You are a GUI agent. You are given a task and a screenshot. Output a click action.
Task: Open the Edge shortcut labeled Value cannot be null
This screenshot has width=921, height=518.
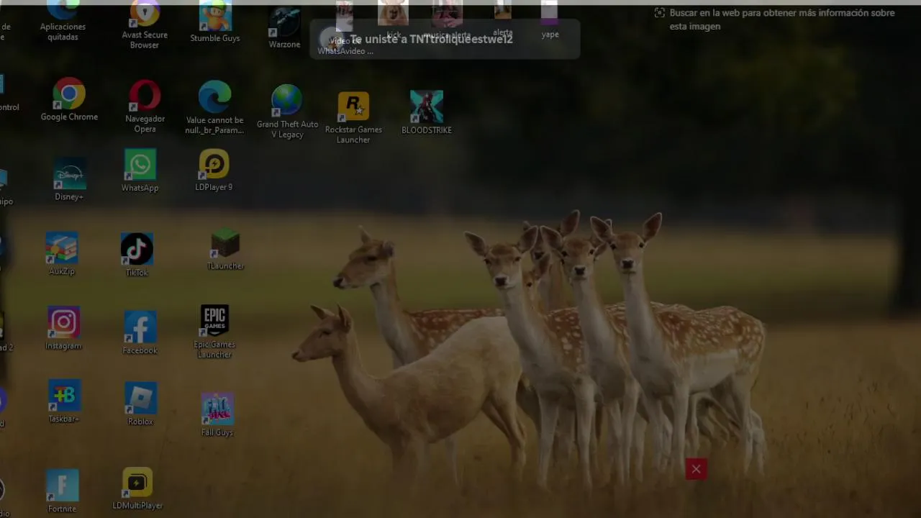214,106
